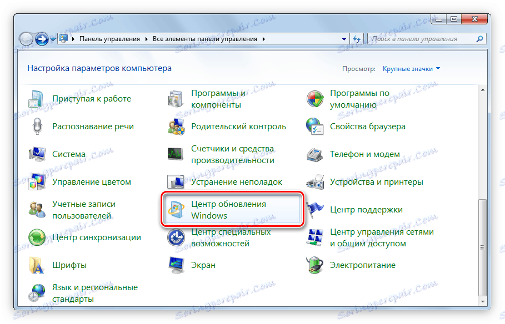Click the Телефон и модем icon
This screenshot has width=505, height=324.
coord(314,154)
